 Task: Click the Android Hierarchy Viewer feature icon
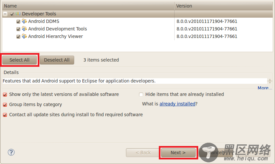click(24, 36)
